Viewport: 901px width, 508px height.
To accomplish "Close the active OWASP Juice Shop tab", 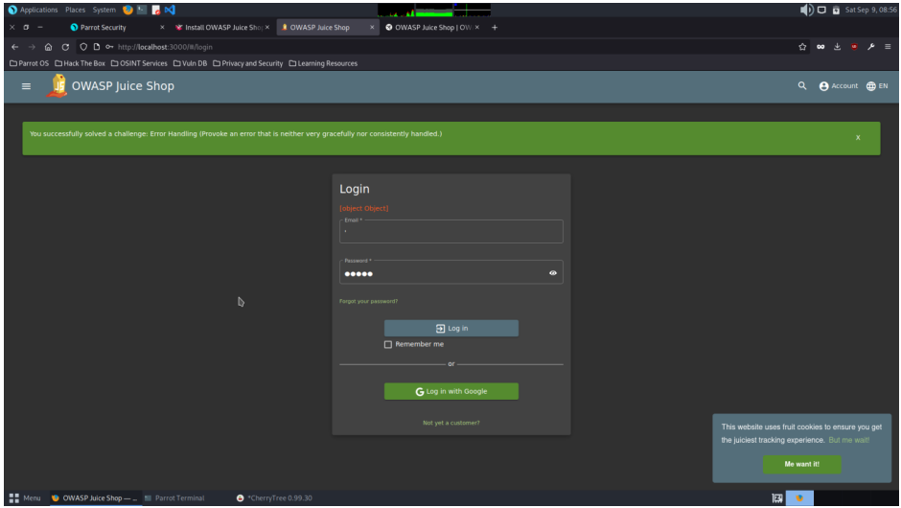I will (372, 27).
